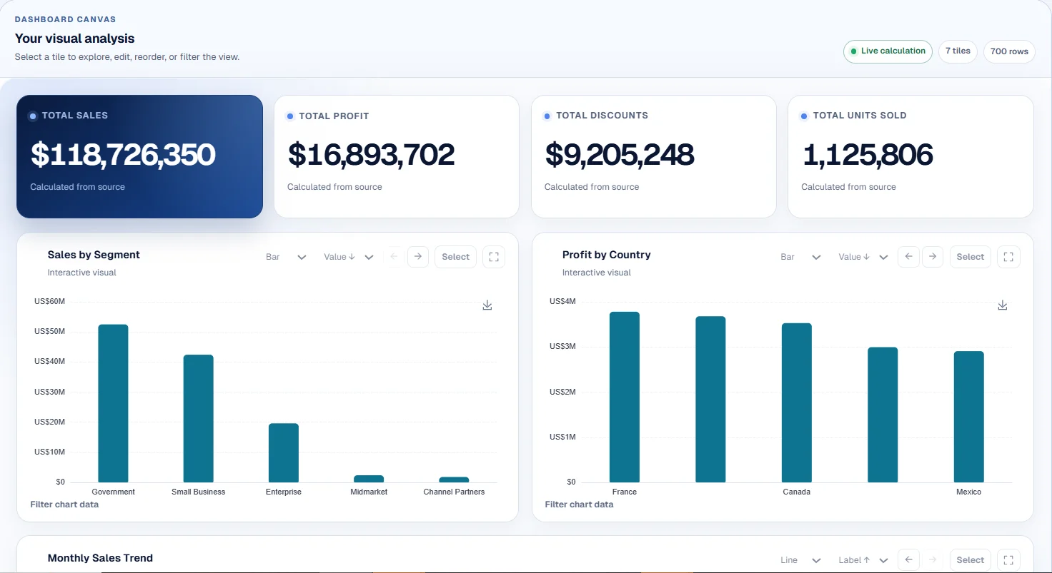
Task: Click the Monthly Sales Trend title
Action: point(100,558)
